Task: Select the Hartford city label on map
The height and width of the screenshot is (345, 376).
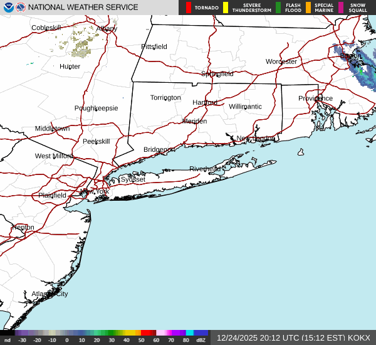Action: pos(204,102)
